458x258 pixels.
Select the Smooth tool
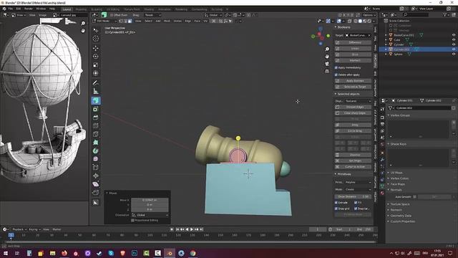95,159
